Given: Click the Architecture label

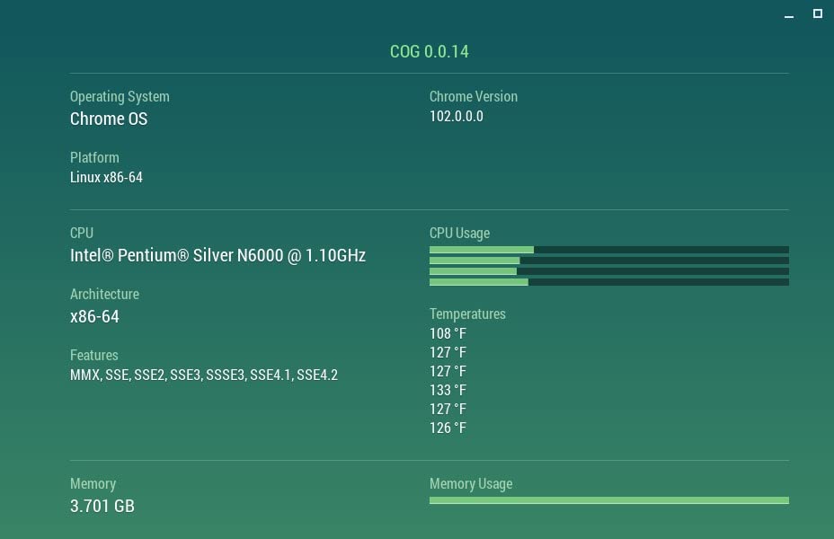Looking at the screenshot, I should (x=105, y=295).
